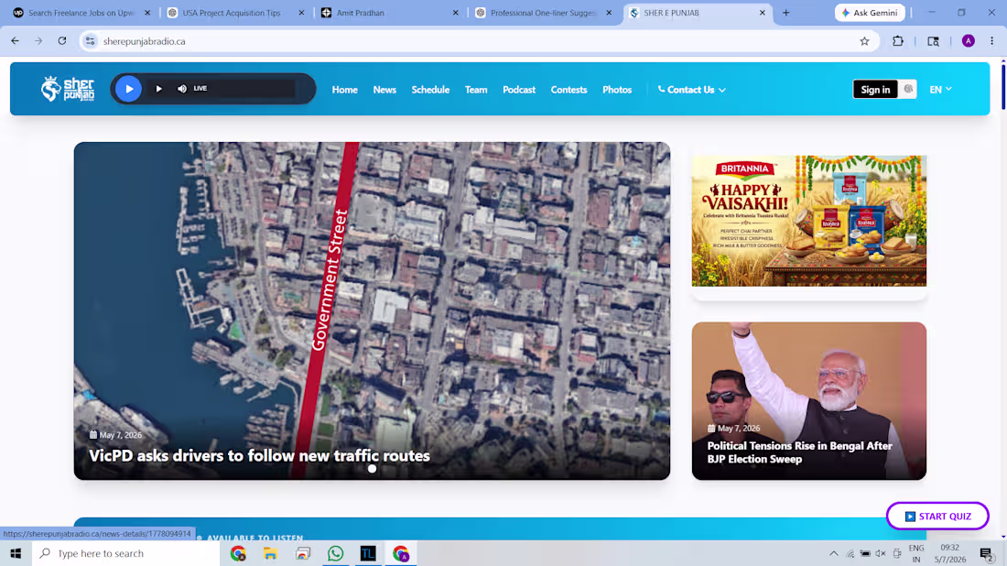1007x566 pixels.
Task: Open the Photos page
Action: 617,90
